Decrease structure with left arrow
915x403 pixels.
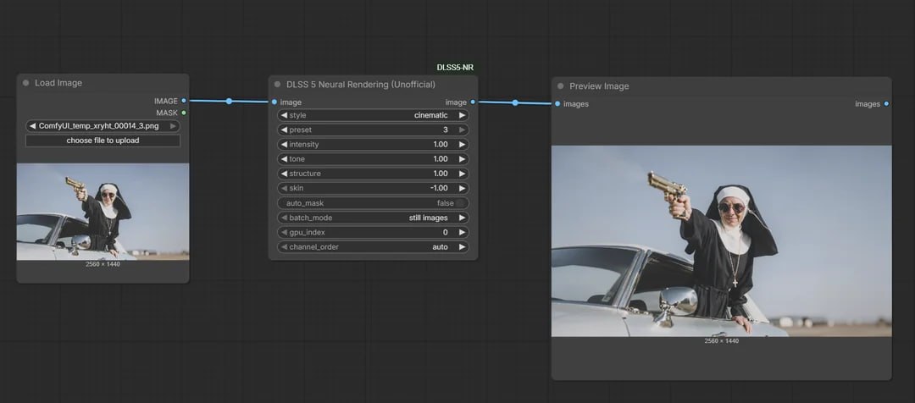[284, 174]
